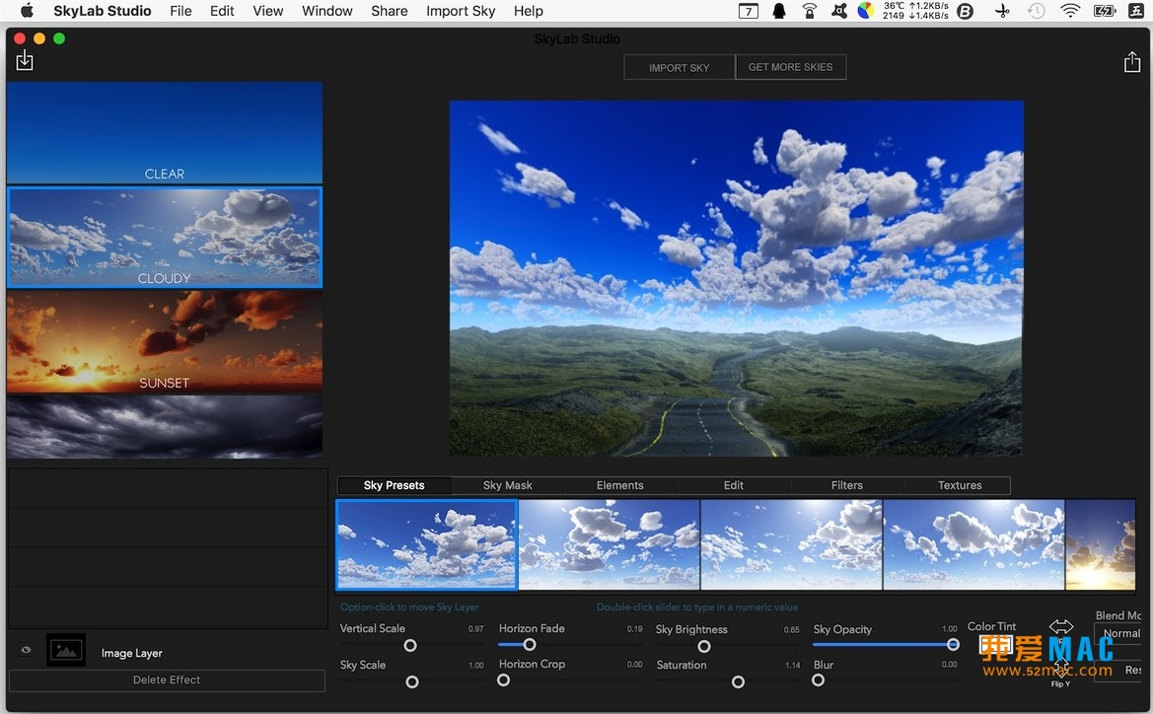The height and width of the screenshot is (714, 1153).
Task: Select the CLEAR sky category
Action: [165, 132]
